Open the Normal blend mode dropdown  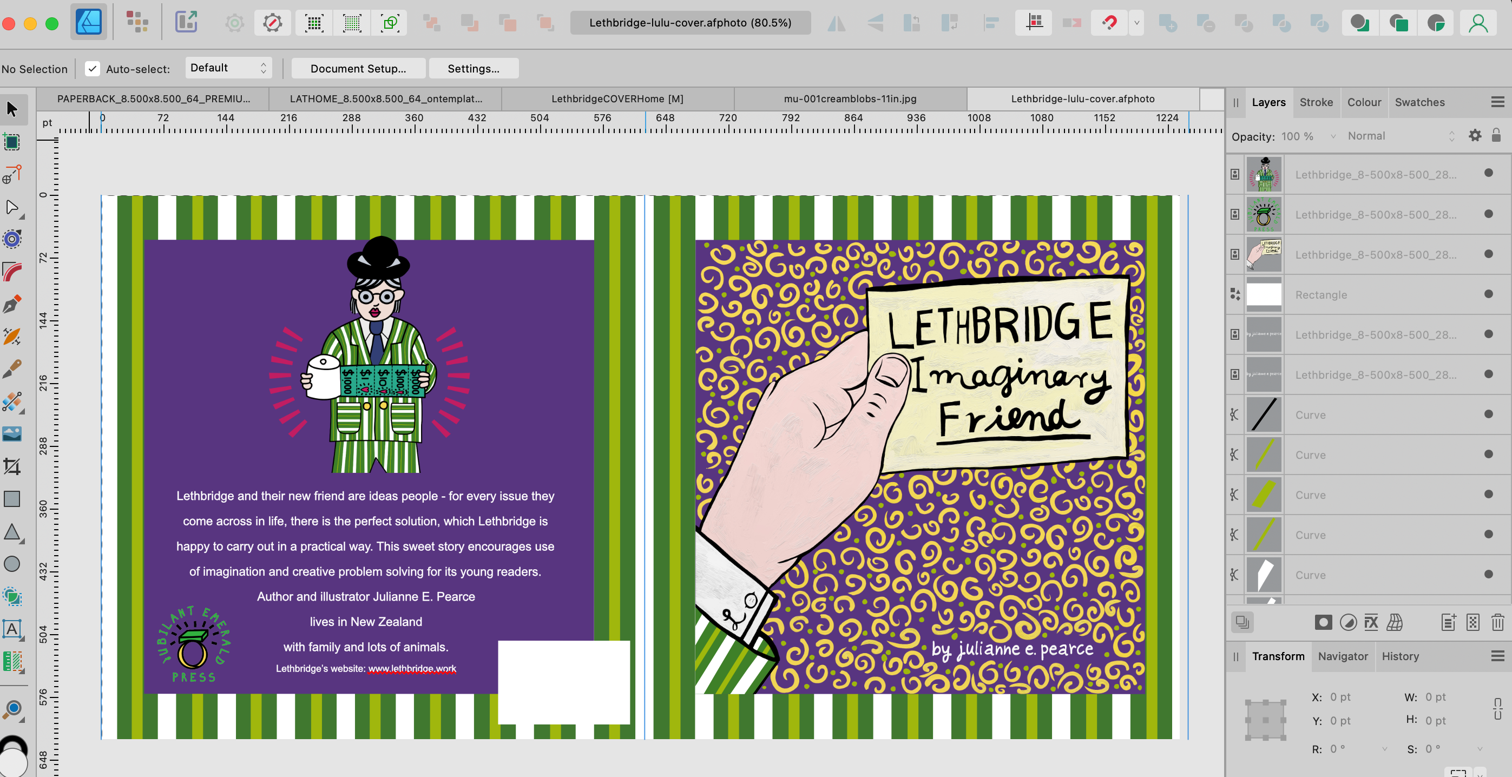click(1401, 136)
